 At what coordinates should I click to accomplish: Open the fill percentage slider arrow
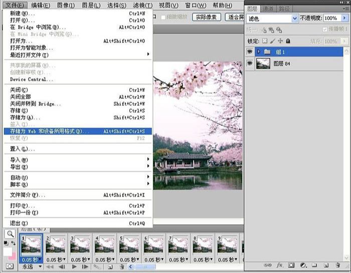tap(344, 41)
